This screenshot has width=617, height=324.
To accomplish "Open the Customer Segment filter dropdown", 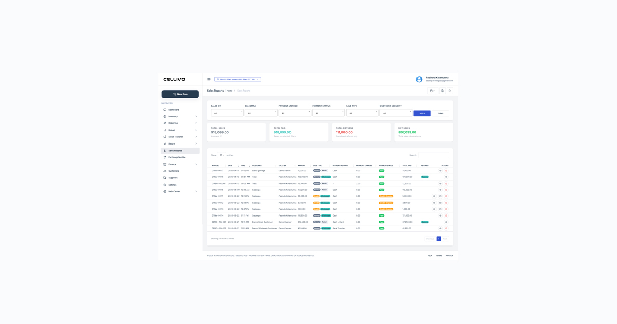I will [396, 113].
